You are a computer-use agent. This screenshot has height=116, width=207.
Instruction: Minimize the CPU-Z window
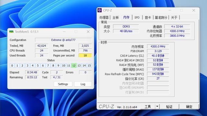pyautogui.click(x=169, y=10)
